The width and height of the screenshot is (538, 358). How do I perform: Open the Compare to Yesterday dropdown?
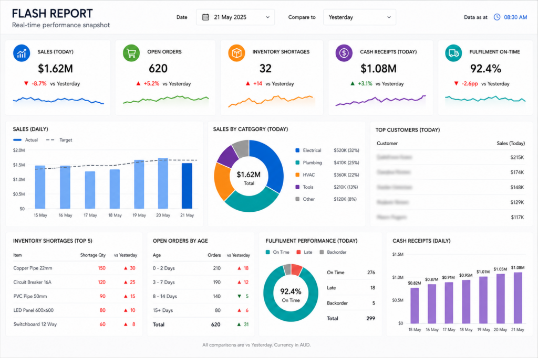(359, 17)
